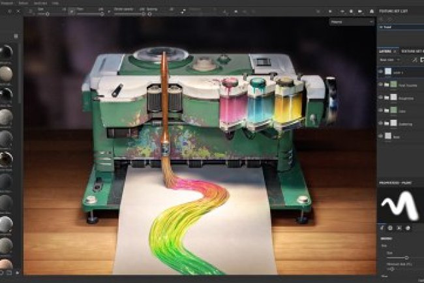The image size is (424, 283).
Task: Adjust the slider below Size in Properties
Action: coord(391,269)
